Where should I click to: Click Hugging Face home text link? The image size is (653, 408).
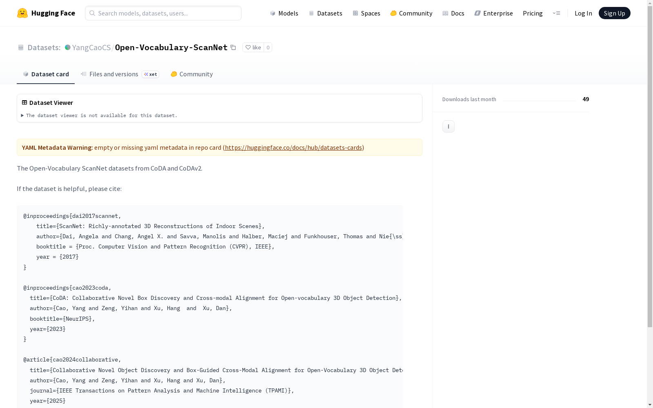(53, 13)
